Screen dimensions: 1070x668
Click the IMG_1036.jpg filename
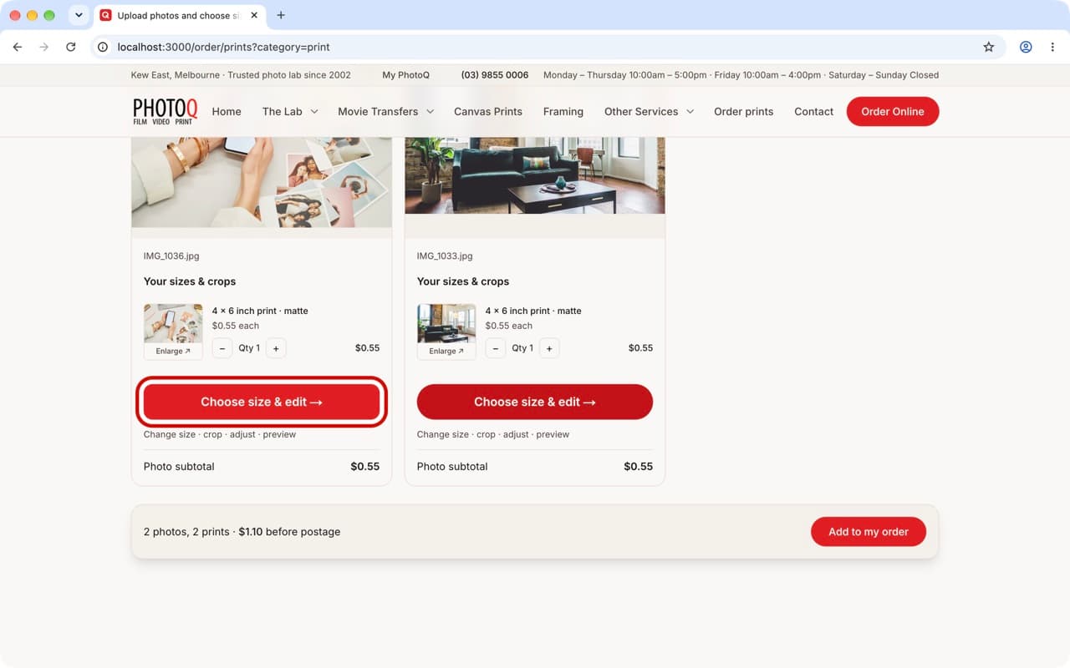171,256
